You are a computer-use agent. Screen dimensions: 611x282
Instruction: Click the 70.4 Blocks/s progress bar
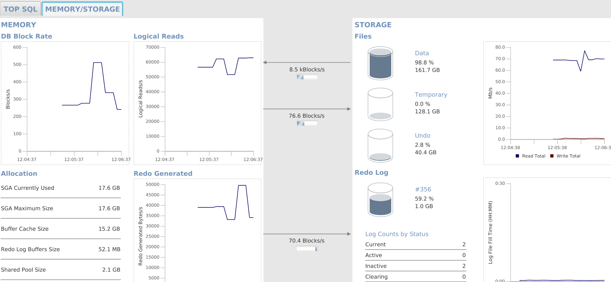(x=307, y=249)
